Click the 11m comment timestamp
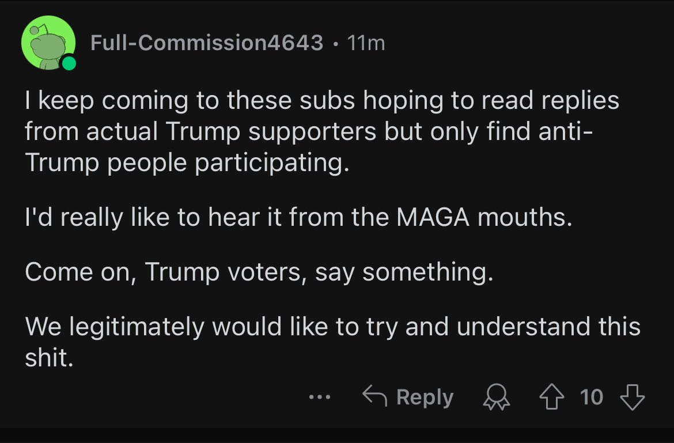Image resolution: width=674 pixels, height=443 pixels. point(366,43)
